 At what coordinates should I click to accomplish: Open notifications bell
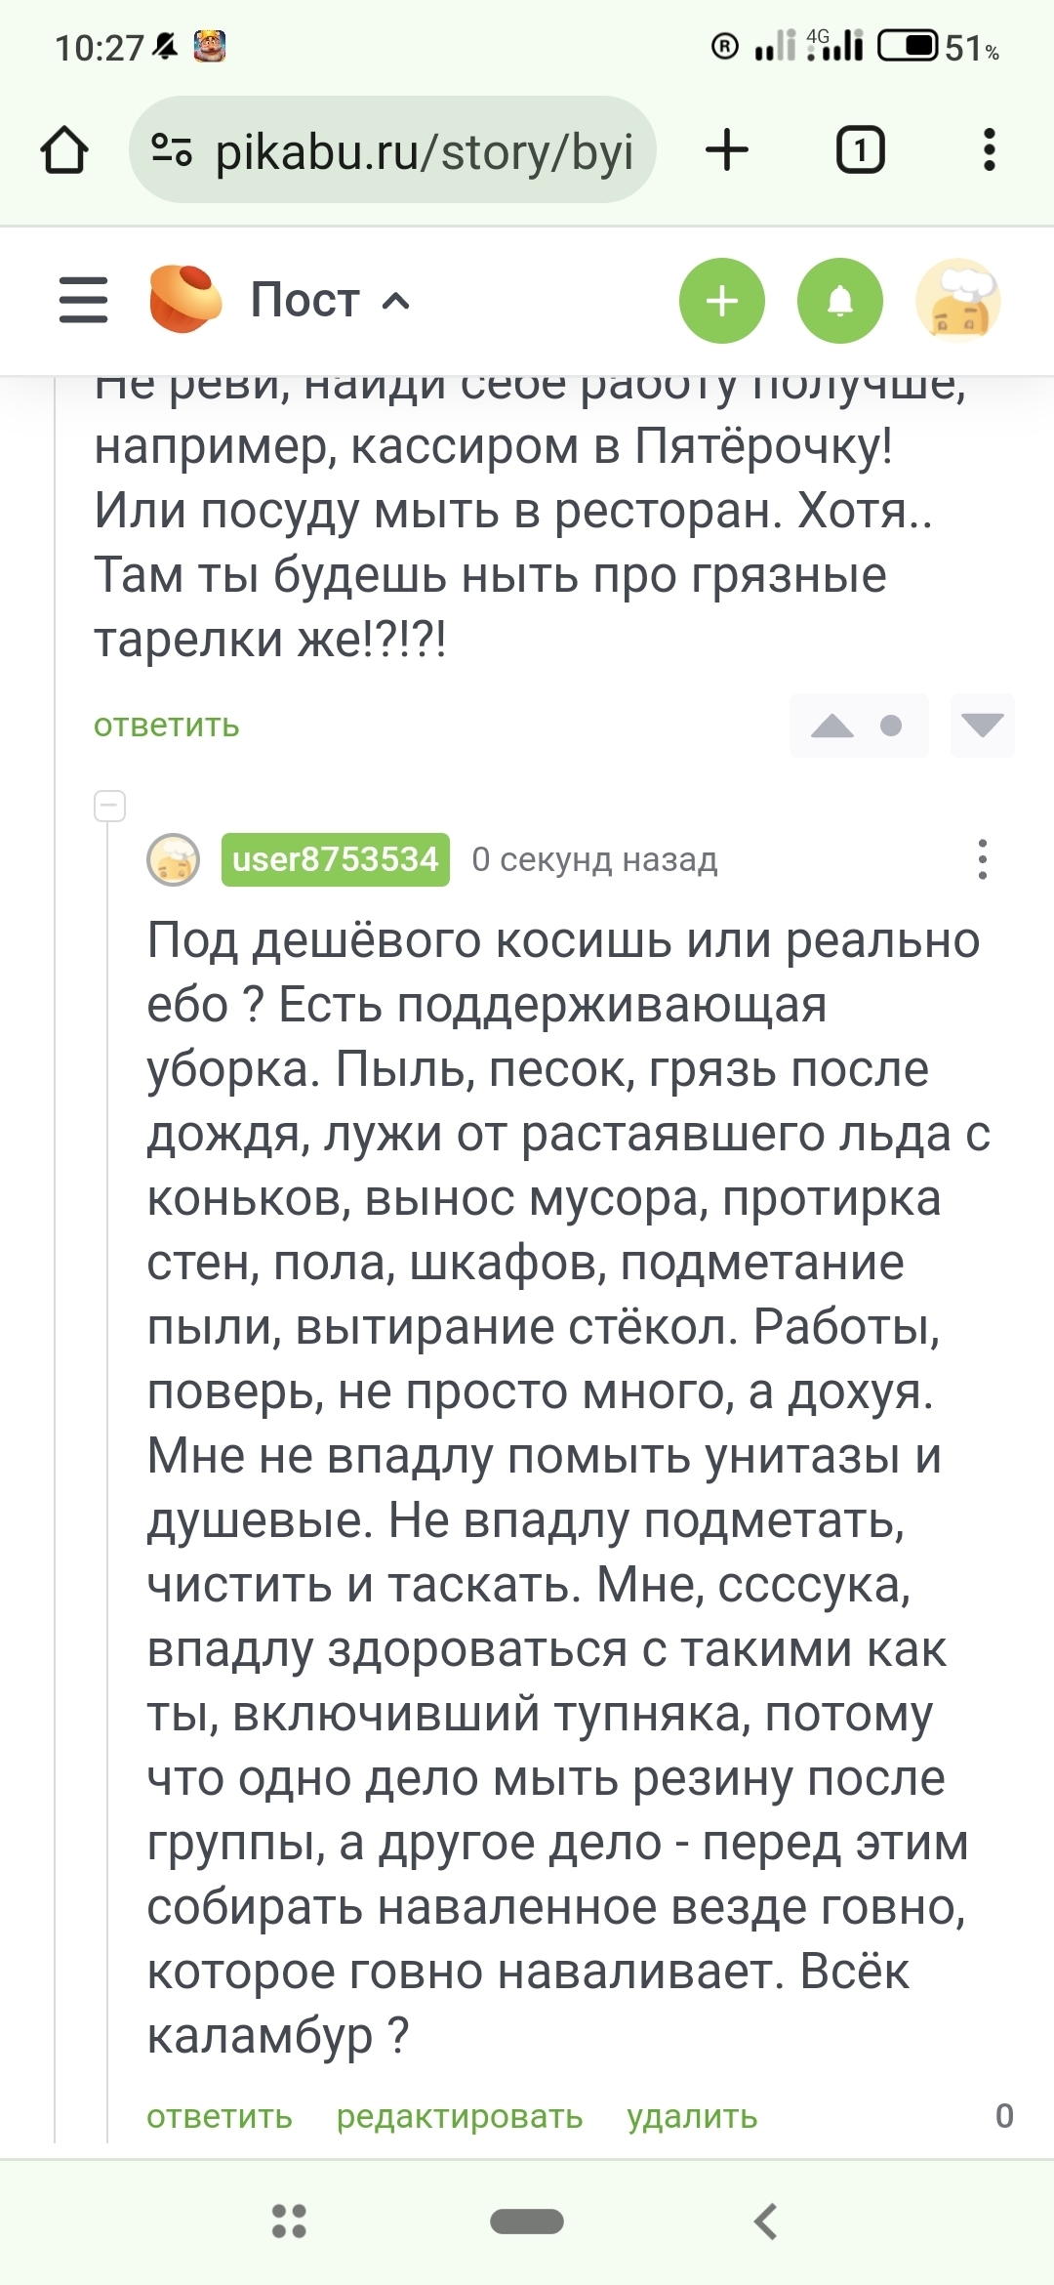[x=839, y=301]
